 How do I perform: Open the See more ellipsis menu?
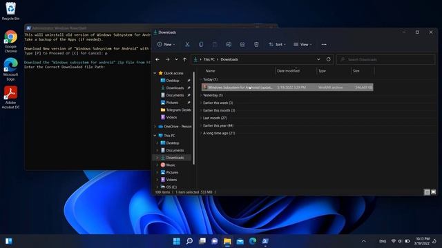point(324,44)
